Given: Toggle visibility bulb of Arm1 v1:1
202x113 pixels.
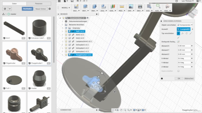Looking at the screenshot, I should tap(66, 35).
